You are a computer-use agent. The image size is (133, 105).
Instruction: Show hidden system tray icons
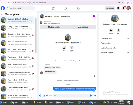[x=101, y=102]
